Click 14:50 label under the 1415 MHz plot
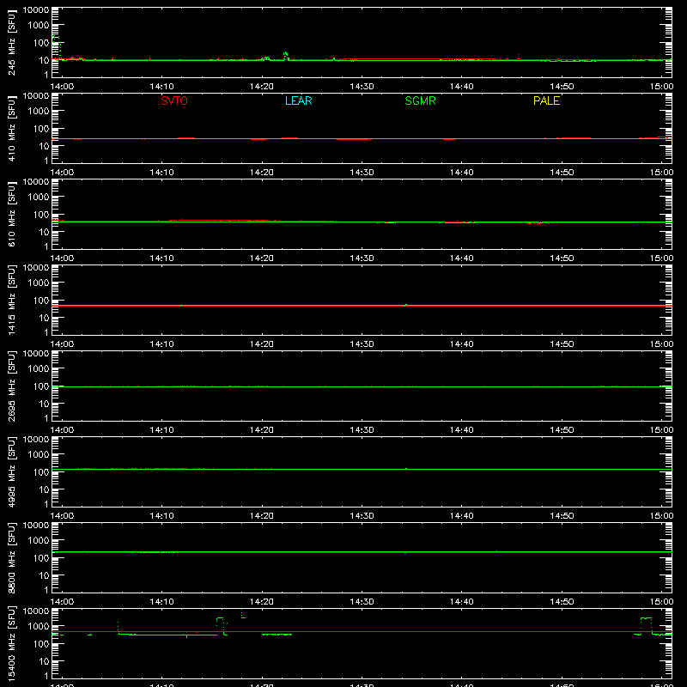 [x=562, y=344]
